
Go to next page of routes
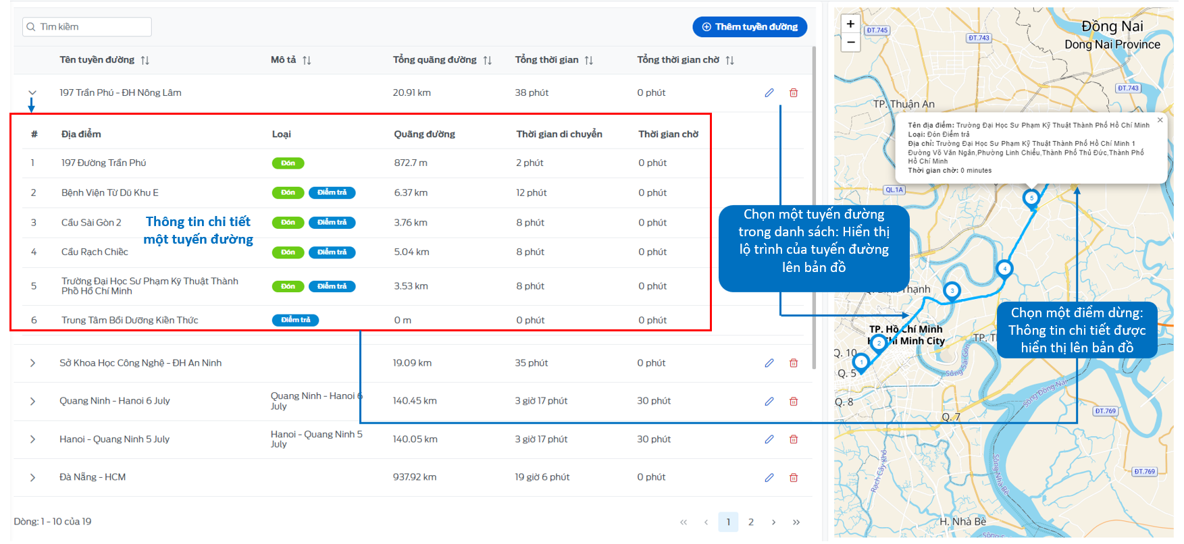click(x=773, y=522)
